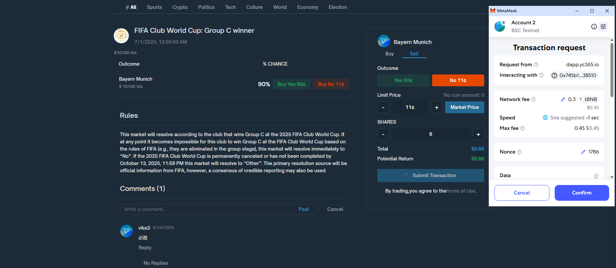Click the Comments (1) heading
The height and width of the screenshot is (268, 616).
[x=143, y=189]
